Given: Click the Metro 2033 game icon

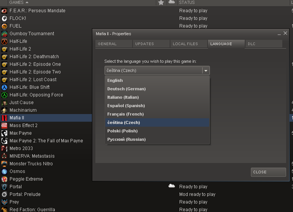Looking at the screenshot, I should [4, 148].
